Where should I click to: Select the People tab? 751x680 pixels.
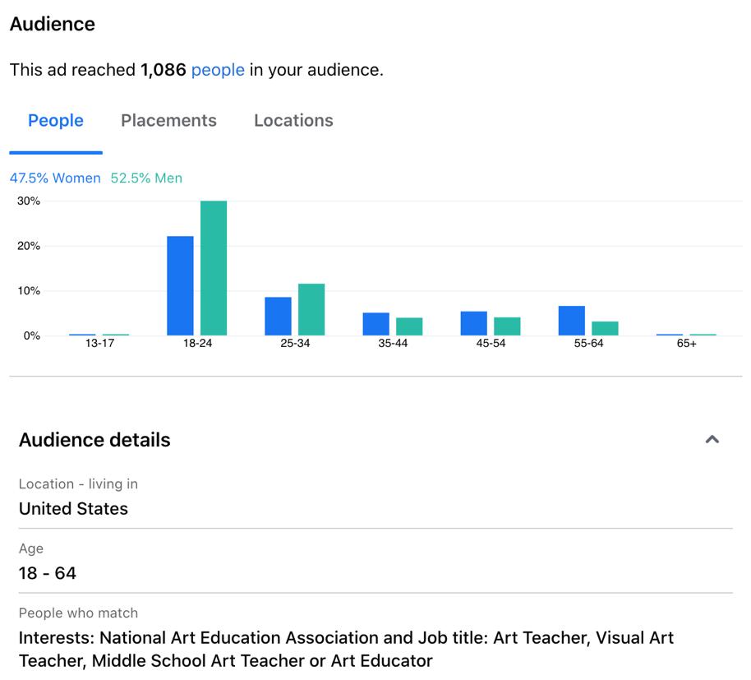(56, 120)
